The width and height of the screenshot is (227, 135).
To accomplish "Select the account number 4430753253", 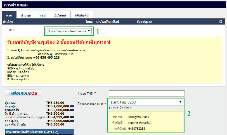I will tap(137, 129).
